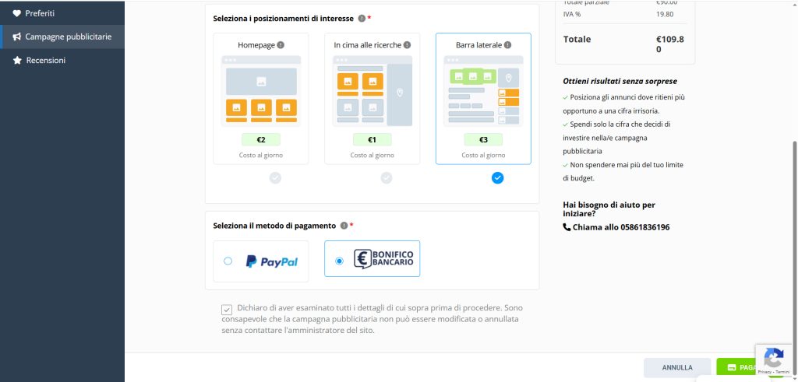798x382 pixels.
Task: Enable the In cima alle ricerche checkmark
Action: 387,178
